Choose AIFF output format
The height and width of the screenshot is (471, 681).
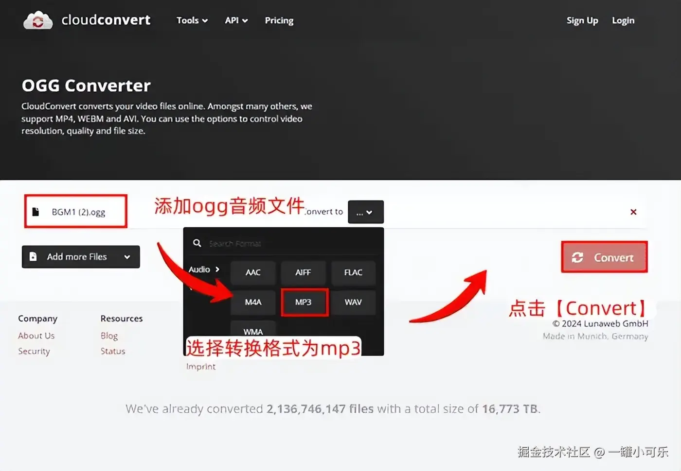[303, 272]
